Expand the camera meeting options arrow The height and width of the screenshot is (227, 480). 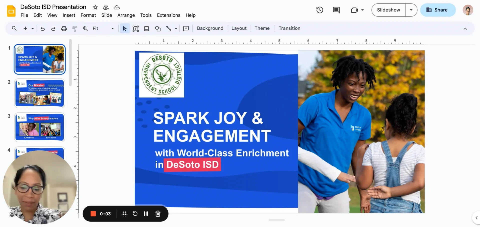362,10
